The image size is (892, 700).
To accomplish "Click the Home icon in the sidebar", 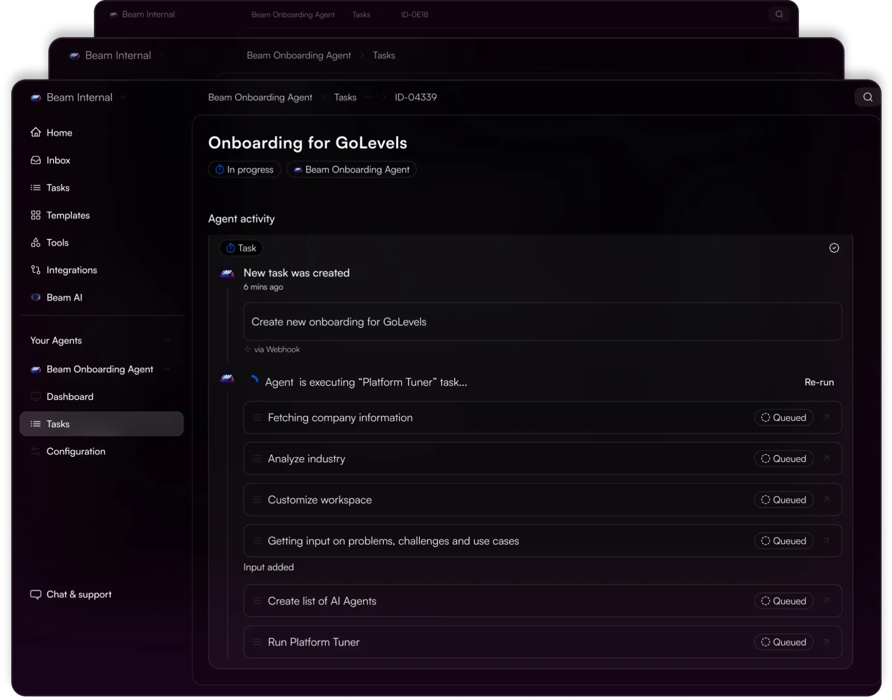I will (36, 132).
